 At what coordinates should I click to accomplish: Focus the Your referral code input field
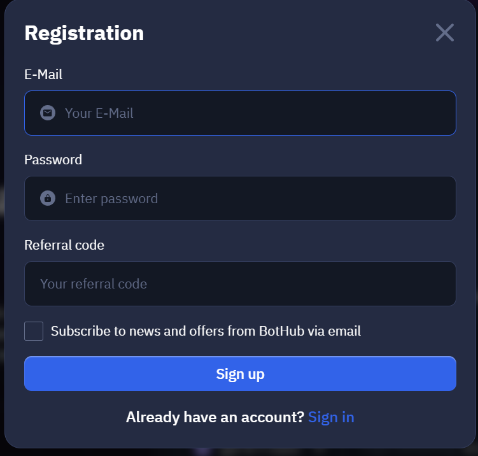click(x=240, y=283)
